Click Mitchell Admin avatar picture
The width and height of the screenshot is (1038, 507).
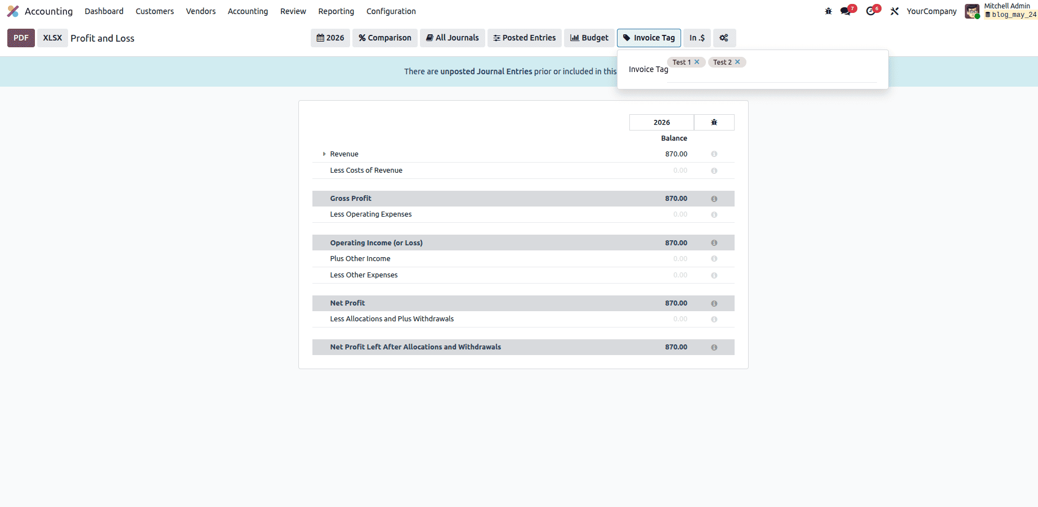972,11
